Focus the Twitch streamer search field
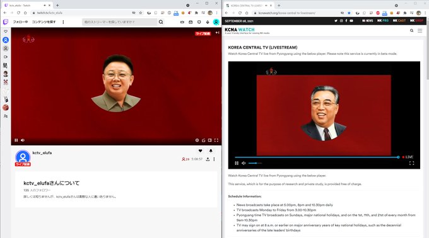Screen dimensions: 429x238 pyautogui.click(x=120, y=22)
